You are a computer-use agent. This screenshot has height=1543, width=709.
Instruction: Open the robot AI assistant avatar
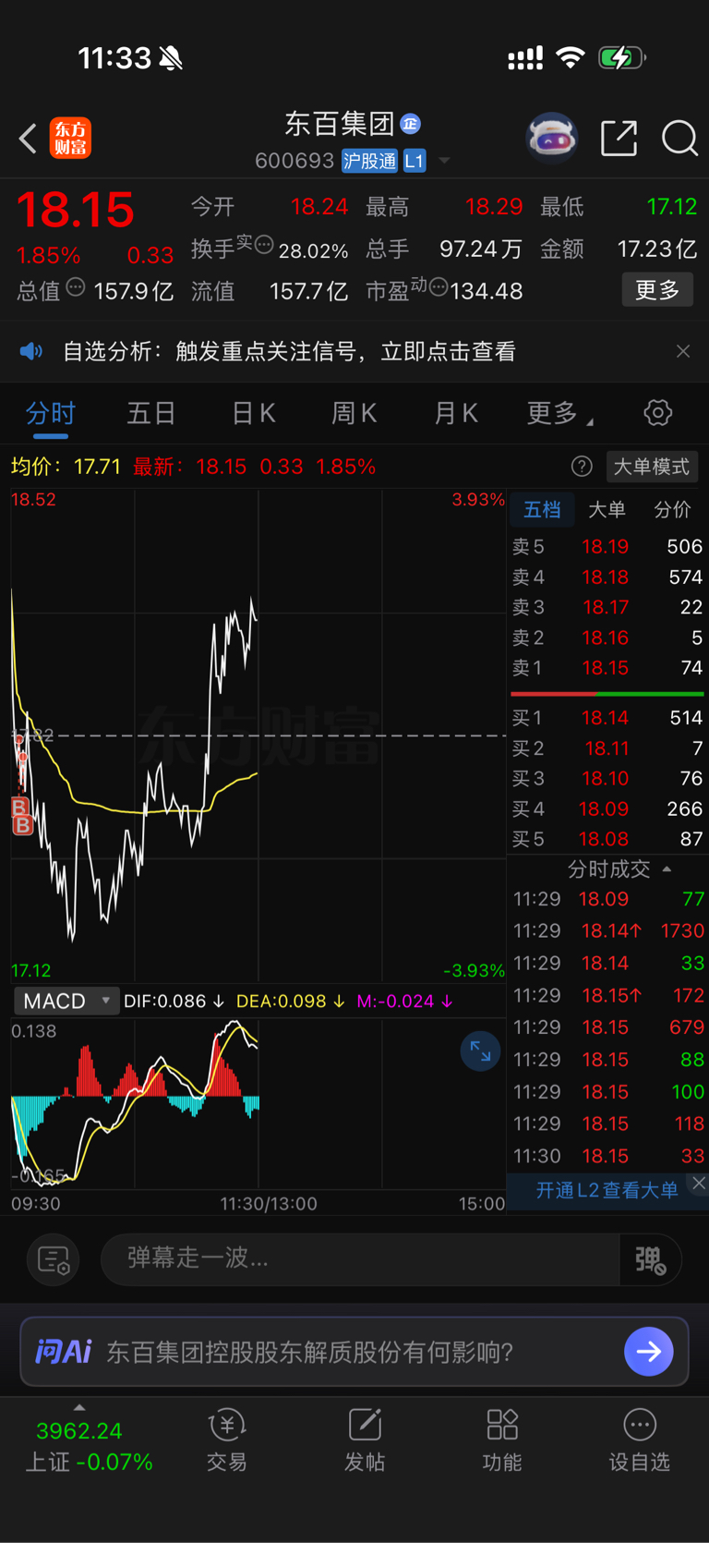(551, 139)
